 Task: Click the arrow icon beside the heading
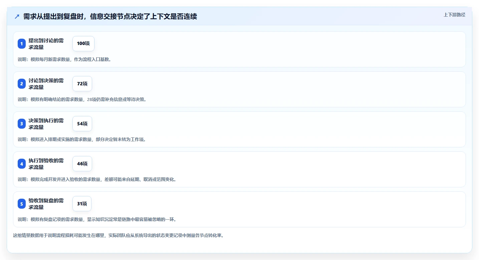tap(17, 17)
